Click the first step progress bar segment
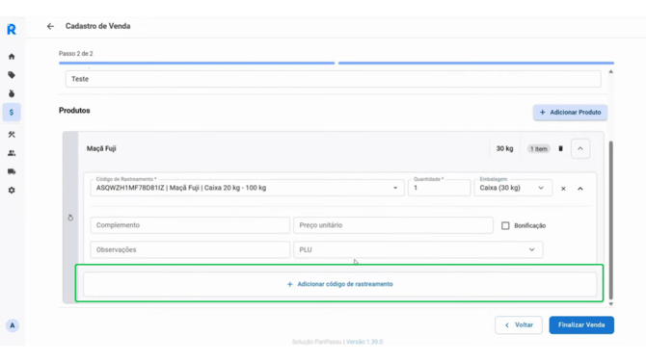 click(x=197, y=63)
